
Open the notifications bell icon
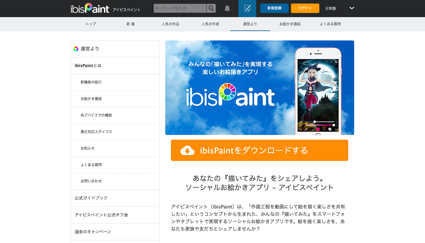click(x=227, y=9)
